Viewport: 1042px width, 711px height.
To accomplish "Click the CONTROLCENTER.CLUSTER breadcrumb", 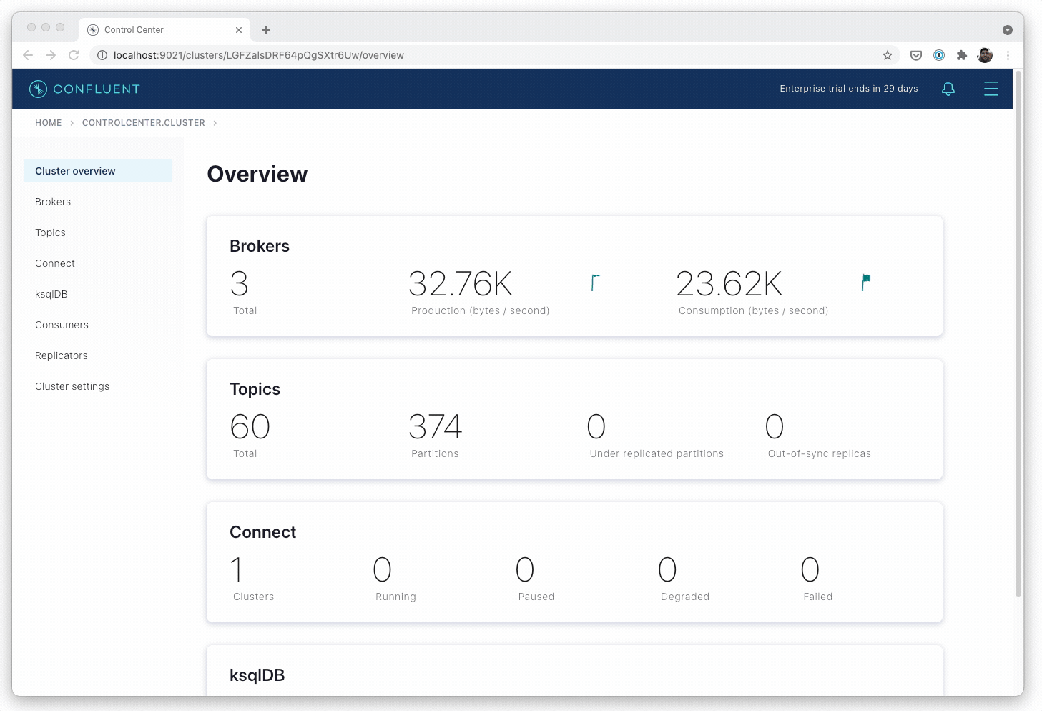I will pyautogui.click(x=143, y=123).
